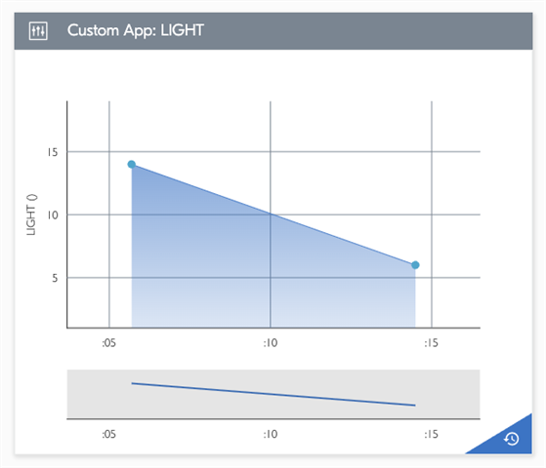Click the blue shaded area of chart
The width and height of the screenshot is (546, 468).
(x=244, y=278)
